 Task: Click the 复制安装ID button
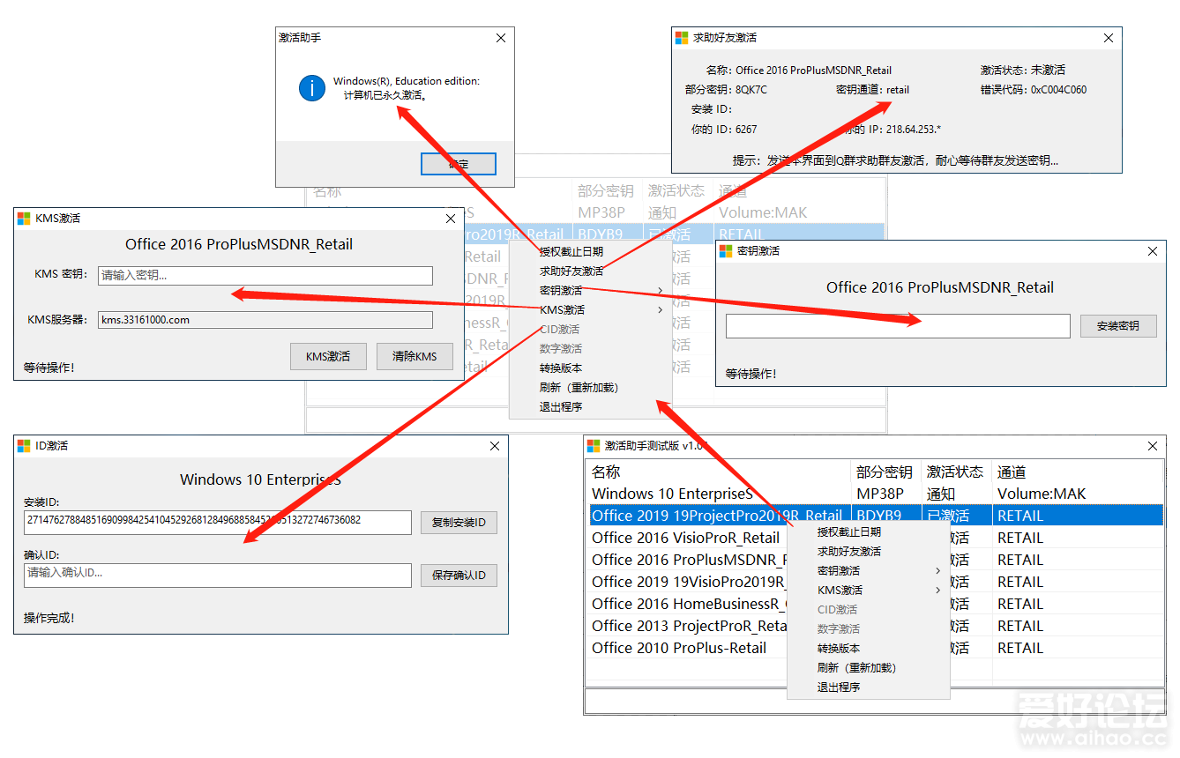click(x=459, y=523)
